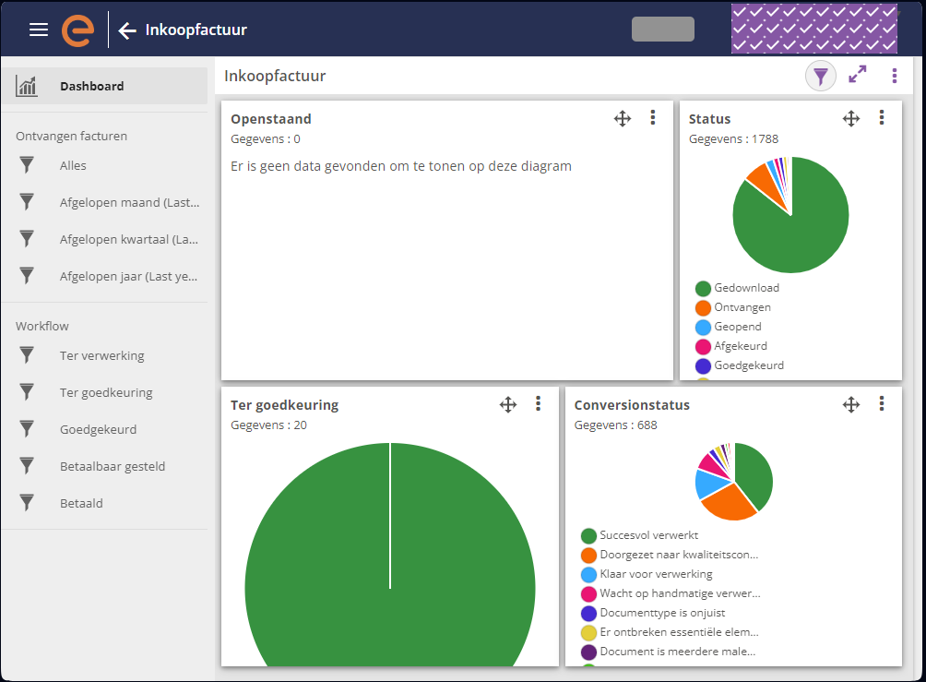Click the move handle on Ter goedkeuring widget
Image resolution: width=926 pixels, height=682 pixels.
click(508, 405)
